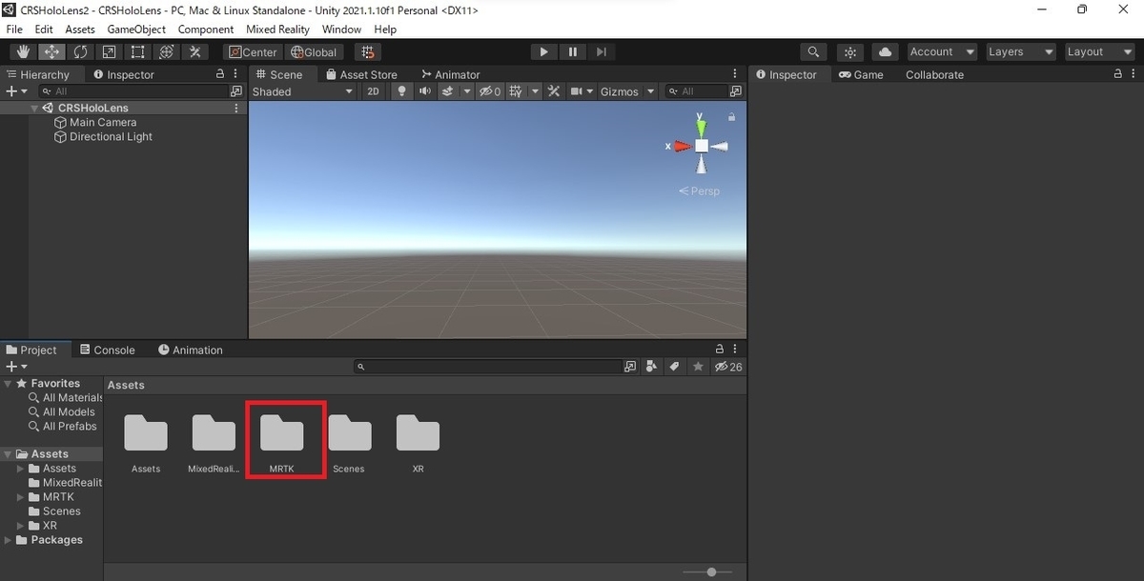Toggle scene audio speaker

424,91
